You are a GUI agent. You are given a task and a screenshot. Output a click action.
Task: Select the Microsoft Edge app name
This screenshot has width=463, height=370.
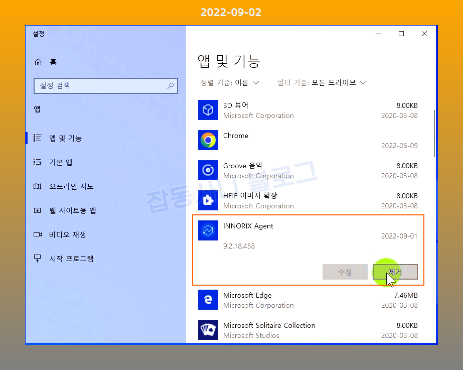[x=247, y=295]
